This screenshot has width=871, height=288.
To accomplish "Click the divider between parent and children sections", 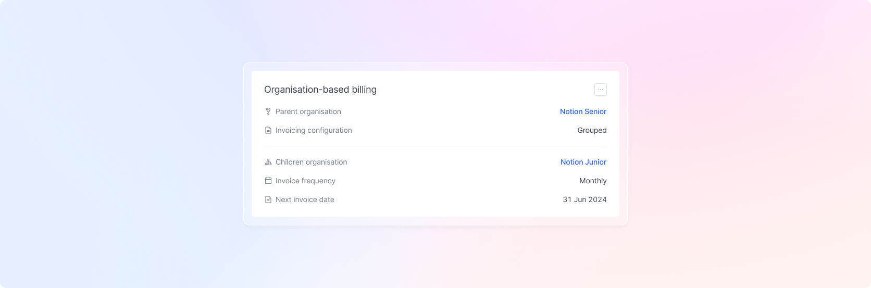I will pyautogui.click(x=436, y=146).
